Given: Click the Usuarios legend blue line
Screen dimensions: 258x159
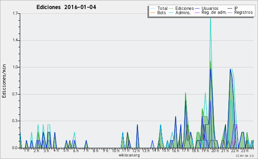Looking at the screenshot, I should 197,9.
